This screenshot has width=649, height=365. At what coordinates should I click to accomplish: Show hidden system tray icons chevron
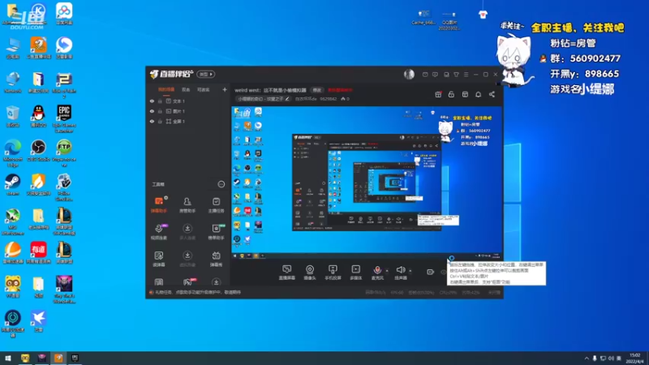tap(587, 359)
